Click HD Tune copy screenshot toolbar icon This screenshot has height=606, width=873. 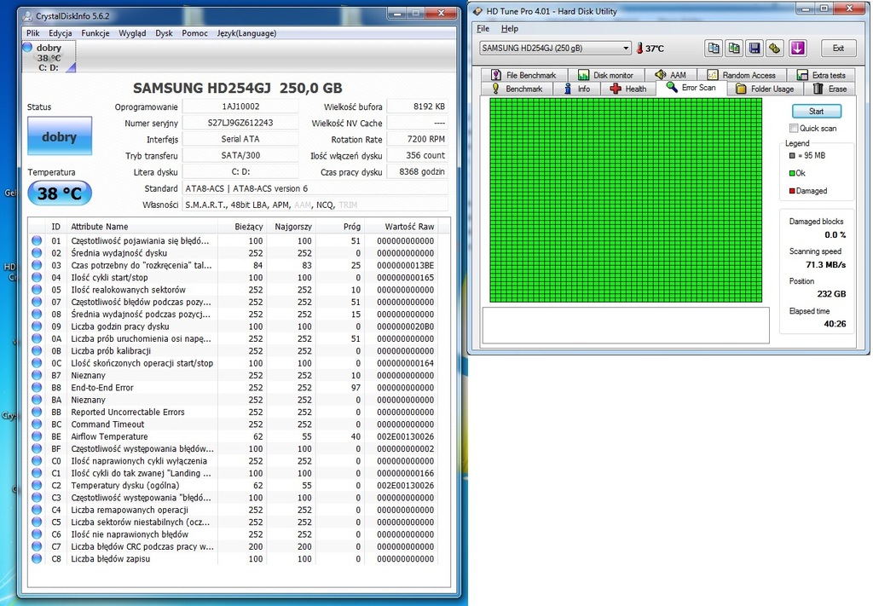(x=734, y=49)
